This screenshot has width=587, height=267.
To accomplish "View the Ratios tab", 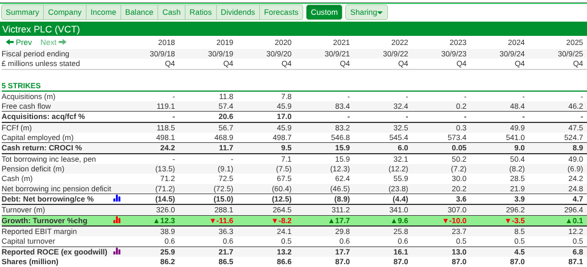I will [x=200, y=12].
